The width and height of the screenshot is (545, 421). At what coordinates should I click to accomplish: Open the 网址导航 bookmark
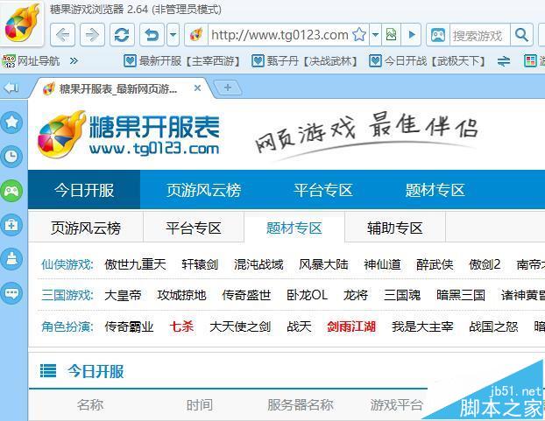point(31,61)
